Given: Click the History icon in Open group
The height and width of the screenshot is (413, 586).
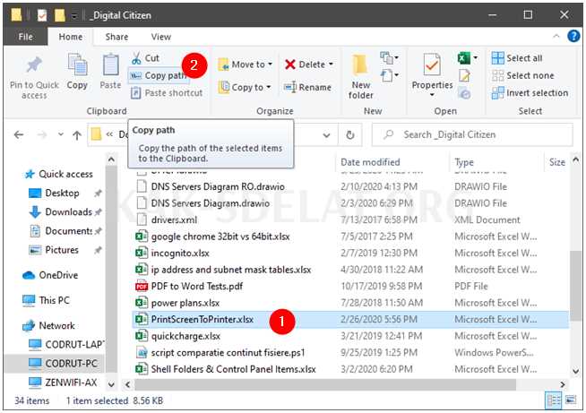Looking at the screenshot, I should [464, 93].
